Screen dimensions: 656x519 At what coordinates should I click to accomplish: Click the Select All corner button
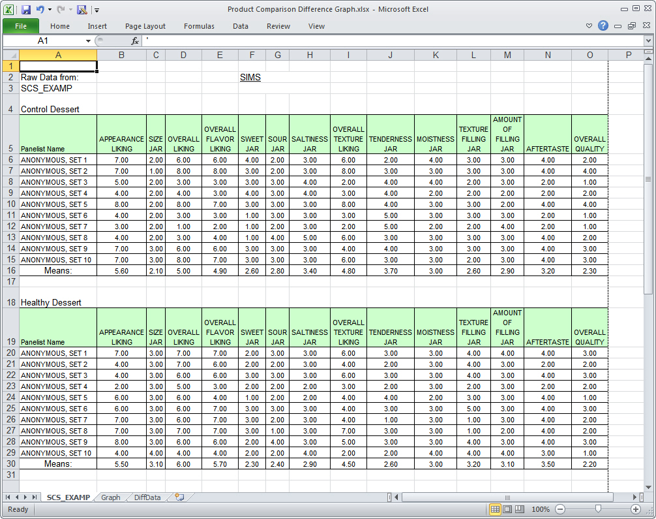pyautogui.click(x=11, y=55)
